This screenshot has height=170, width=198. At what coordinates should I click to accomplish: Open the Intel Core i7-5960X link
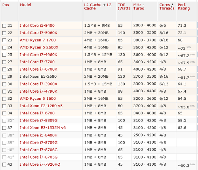[38, 33]
